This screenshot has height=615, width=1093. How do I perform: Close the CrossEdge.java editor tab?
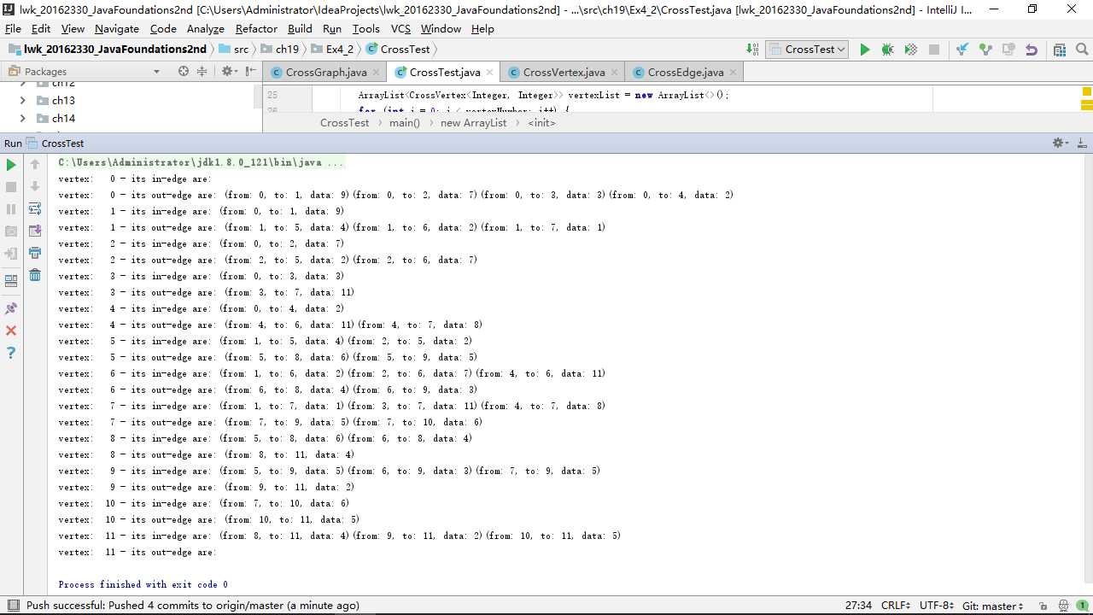tap(733, 73)
